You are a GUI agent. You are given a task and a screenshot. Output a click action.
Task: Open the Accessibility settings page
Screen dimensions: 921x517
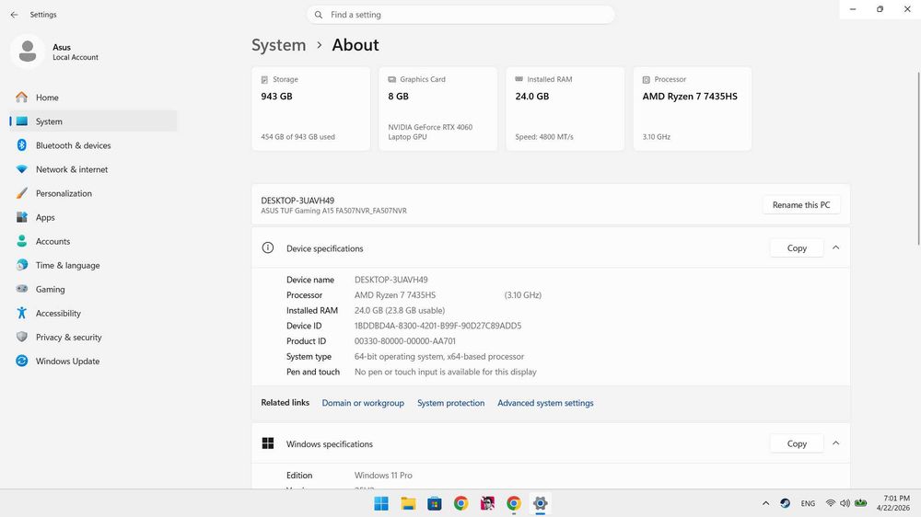93,314
